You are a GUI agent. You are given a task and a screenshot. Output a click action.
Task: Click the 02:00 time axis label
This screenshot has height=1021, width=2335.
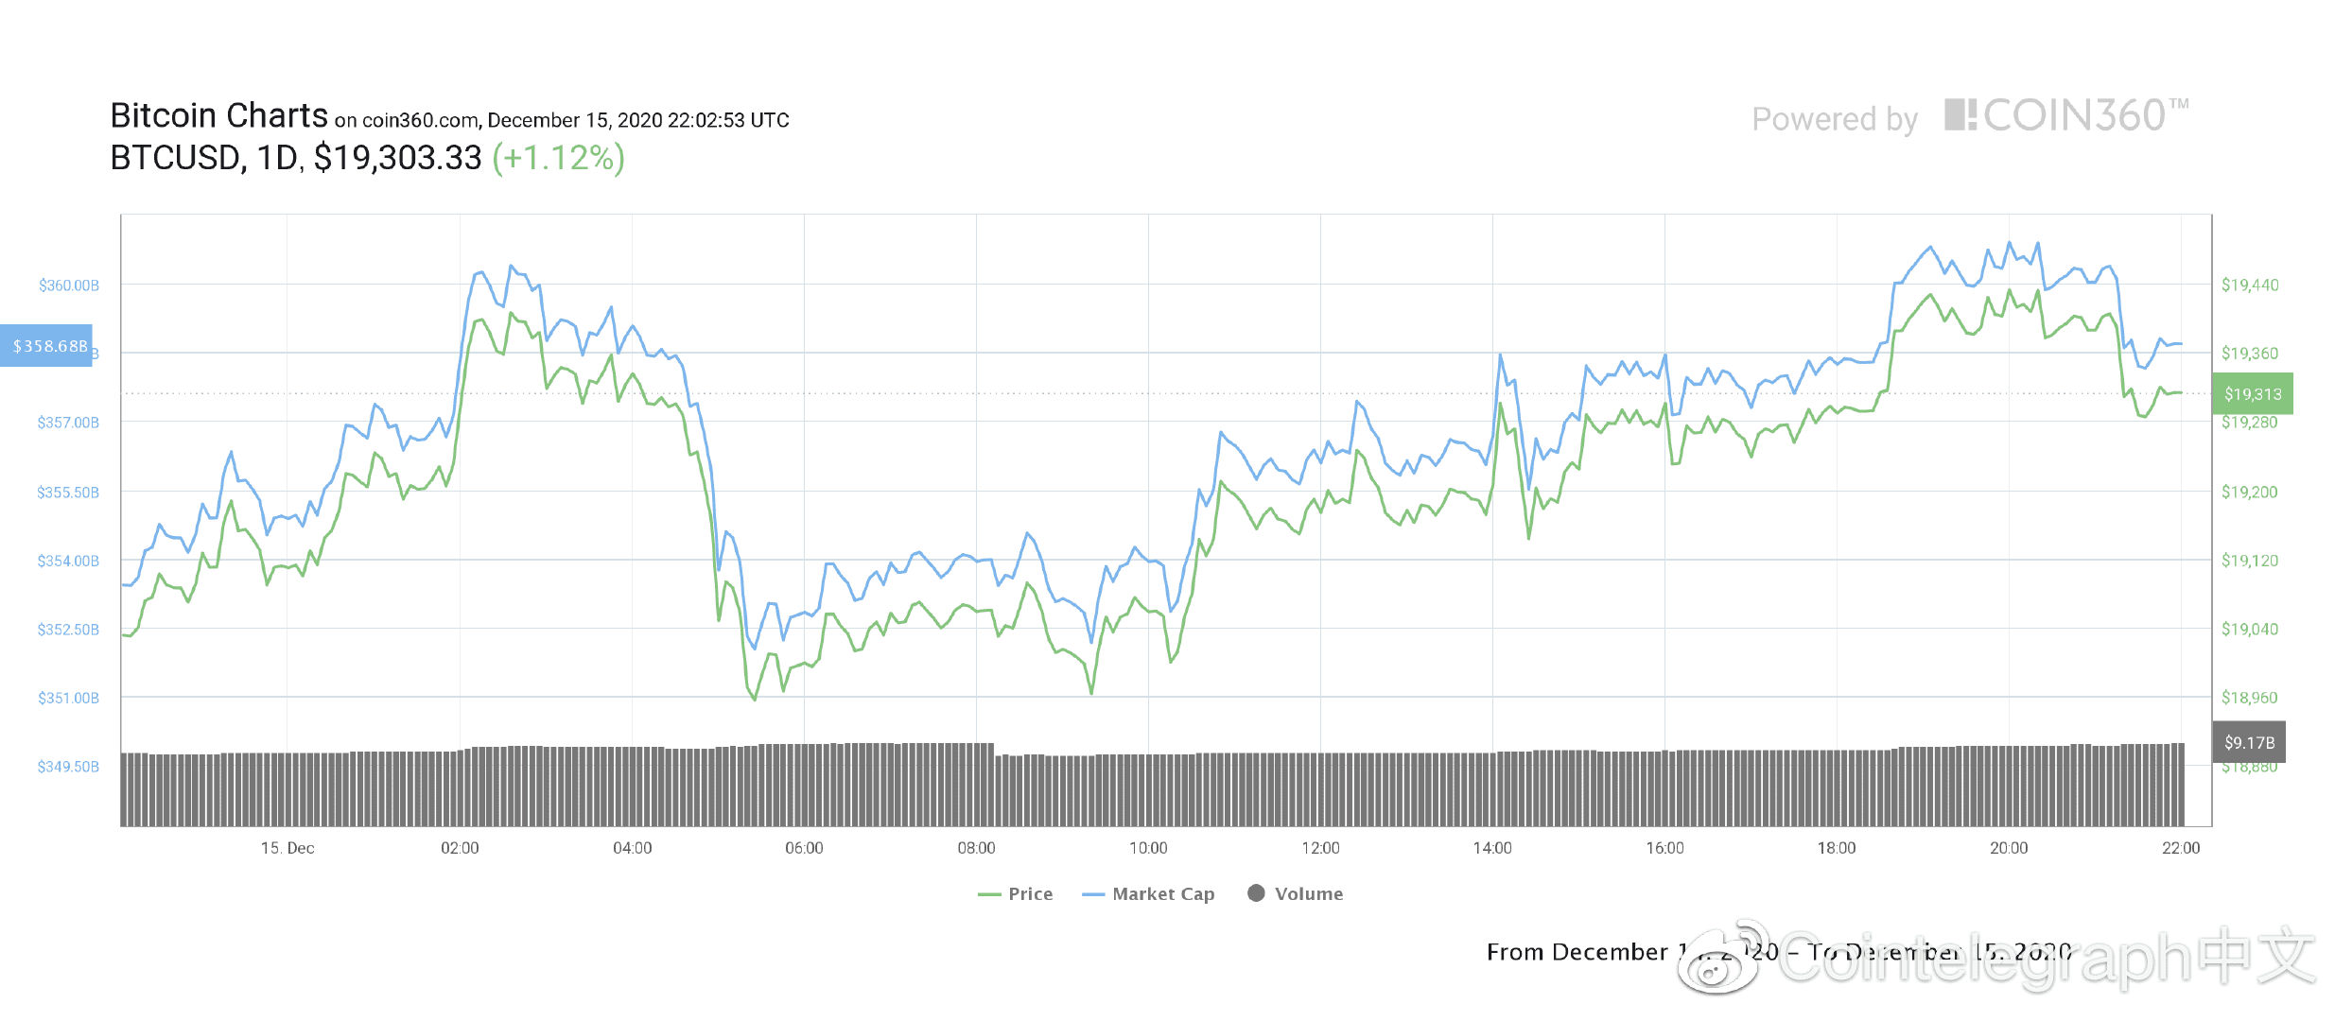click(x=460, y=848)
